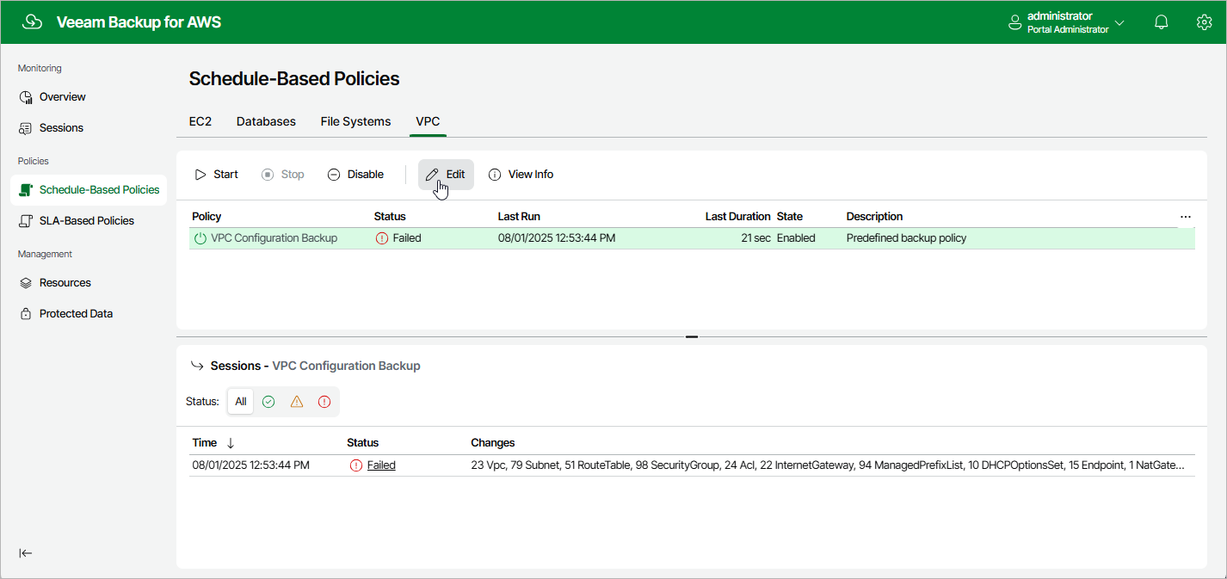Filter sessions by success status
Viewport: 1227px width, 579px height.
point(268,401)
